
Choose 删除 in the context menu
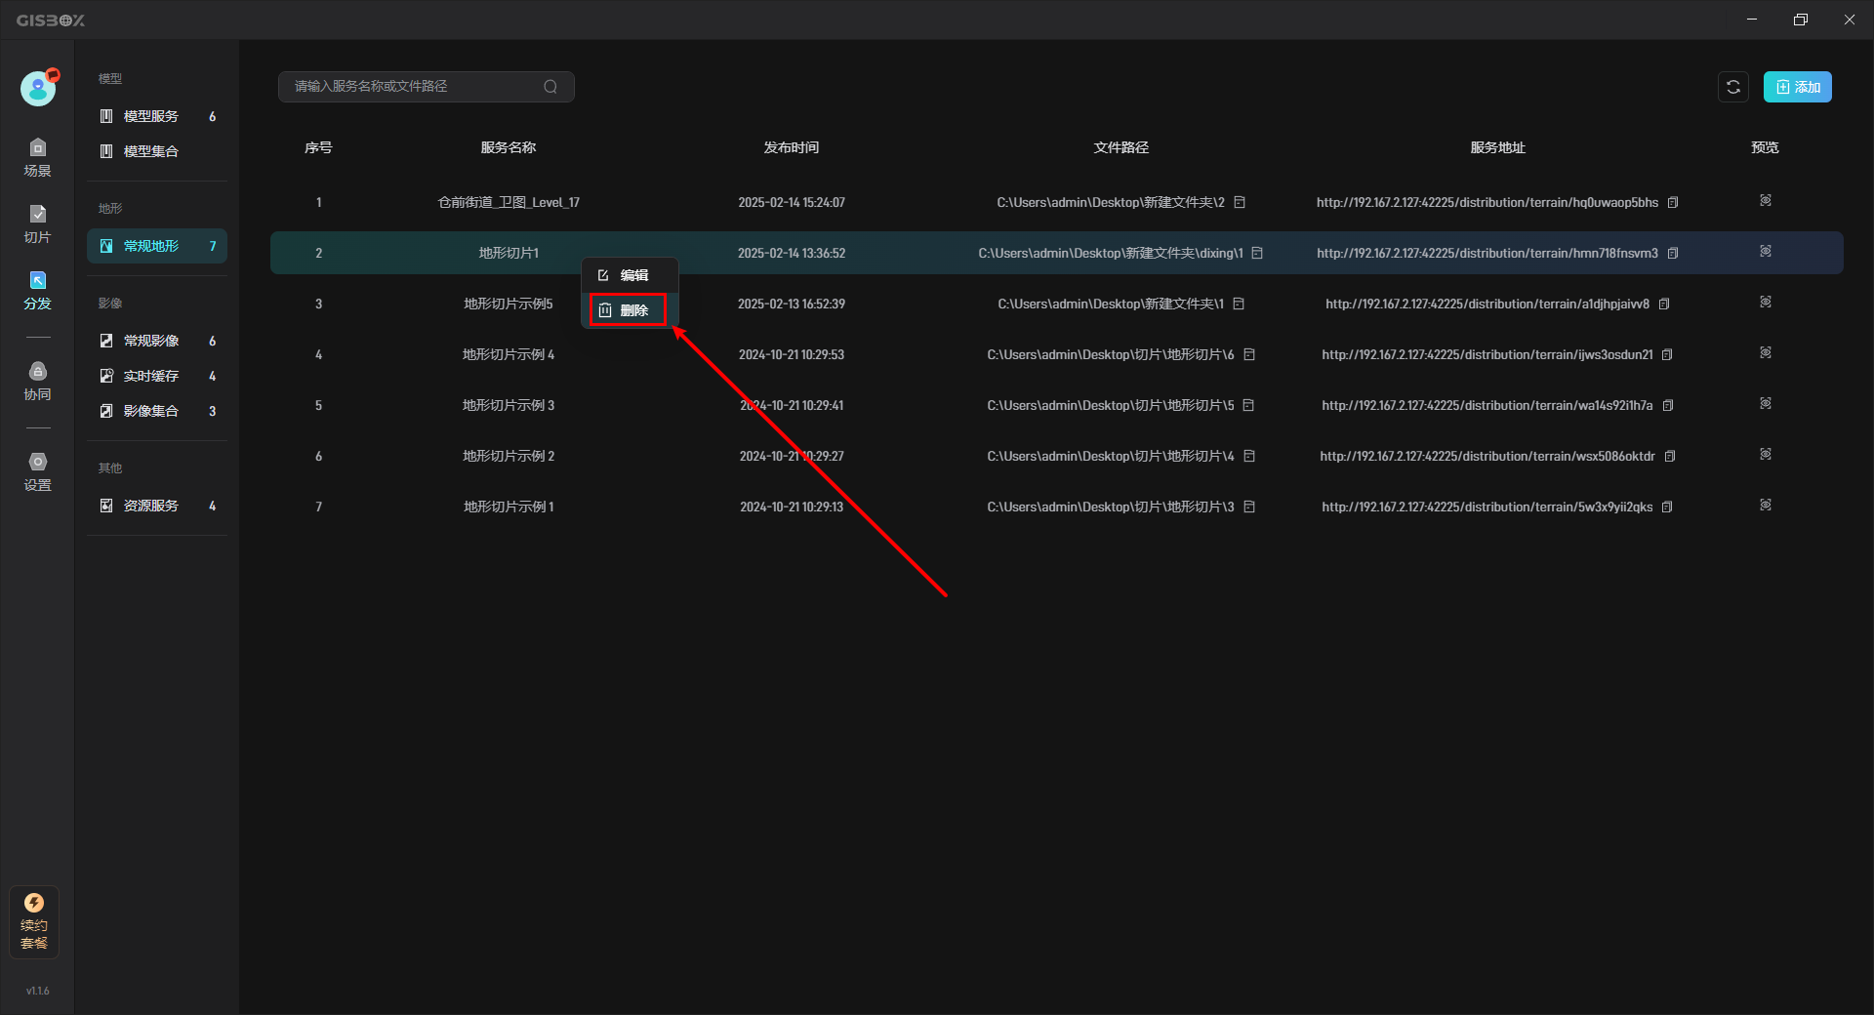pyautogui.click(x=630, y=310)
